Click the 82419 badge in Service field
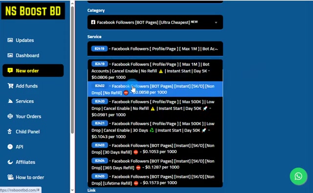Viewport: 313px width, 193px height. point(99,48)
